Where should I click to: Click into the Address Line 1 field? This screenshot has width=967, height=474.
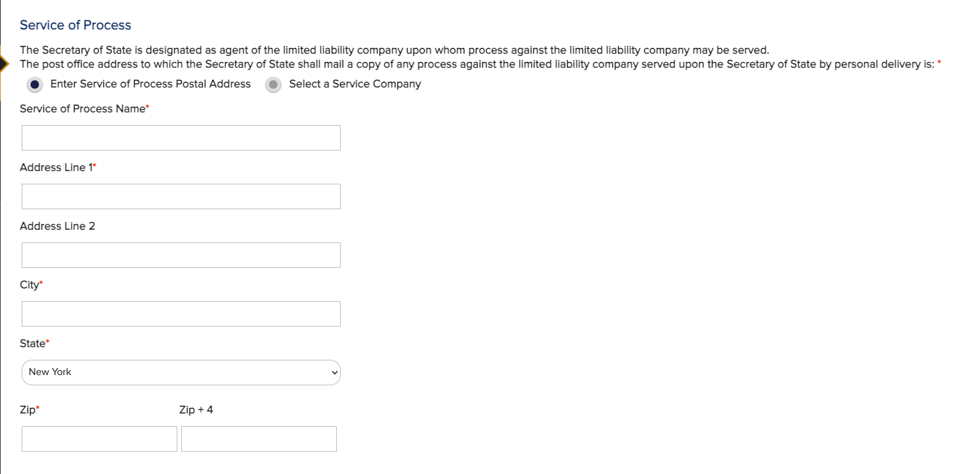pyautogui.click(x=181, y=196)
